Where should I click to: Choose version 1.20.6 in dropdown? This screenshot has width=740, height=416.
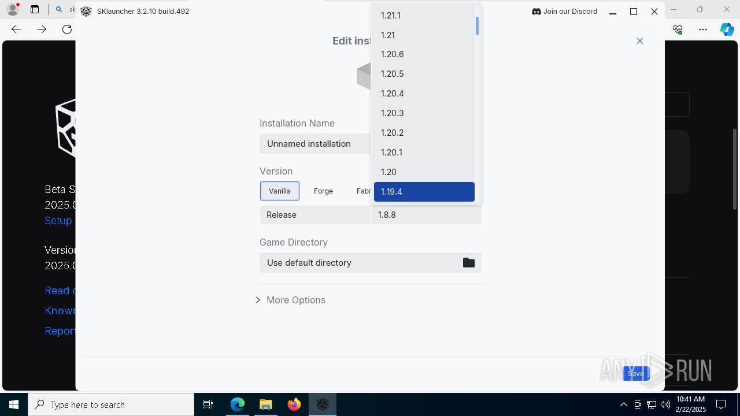pyautogui.click(x=424, y=54)
